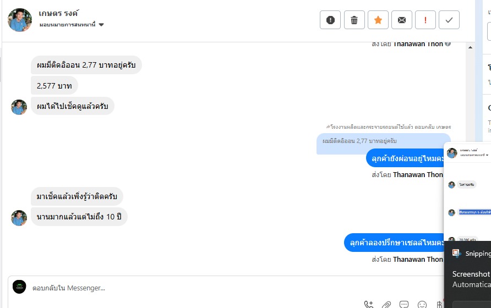Mark conversation as spam with the exclamation circle icon
Viewport: 491px width, 308px height.
330,20
